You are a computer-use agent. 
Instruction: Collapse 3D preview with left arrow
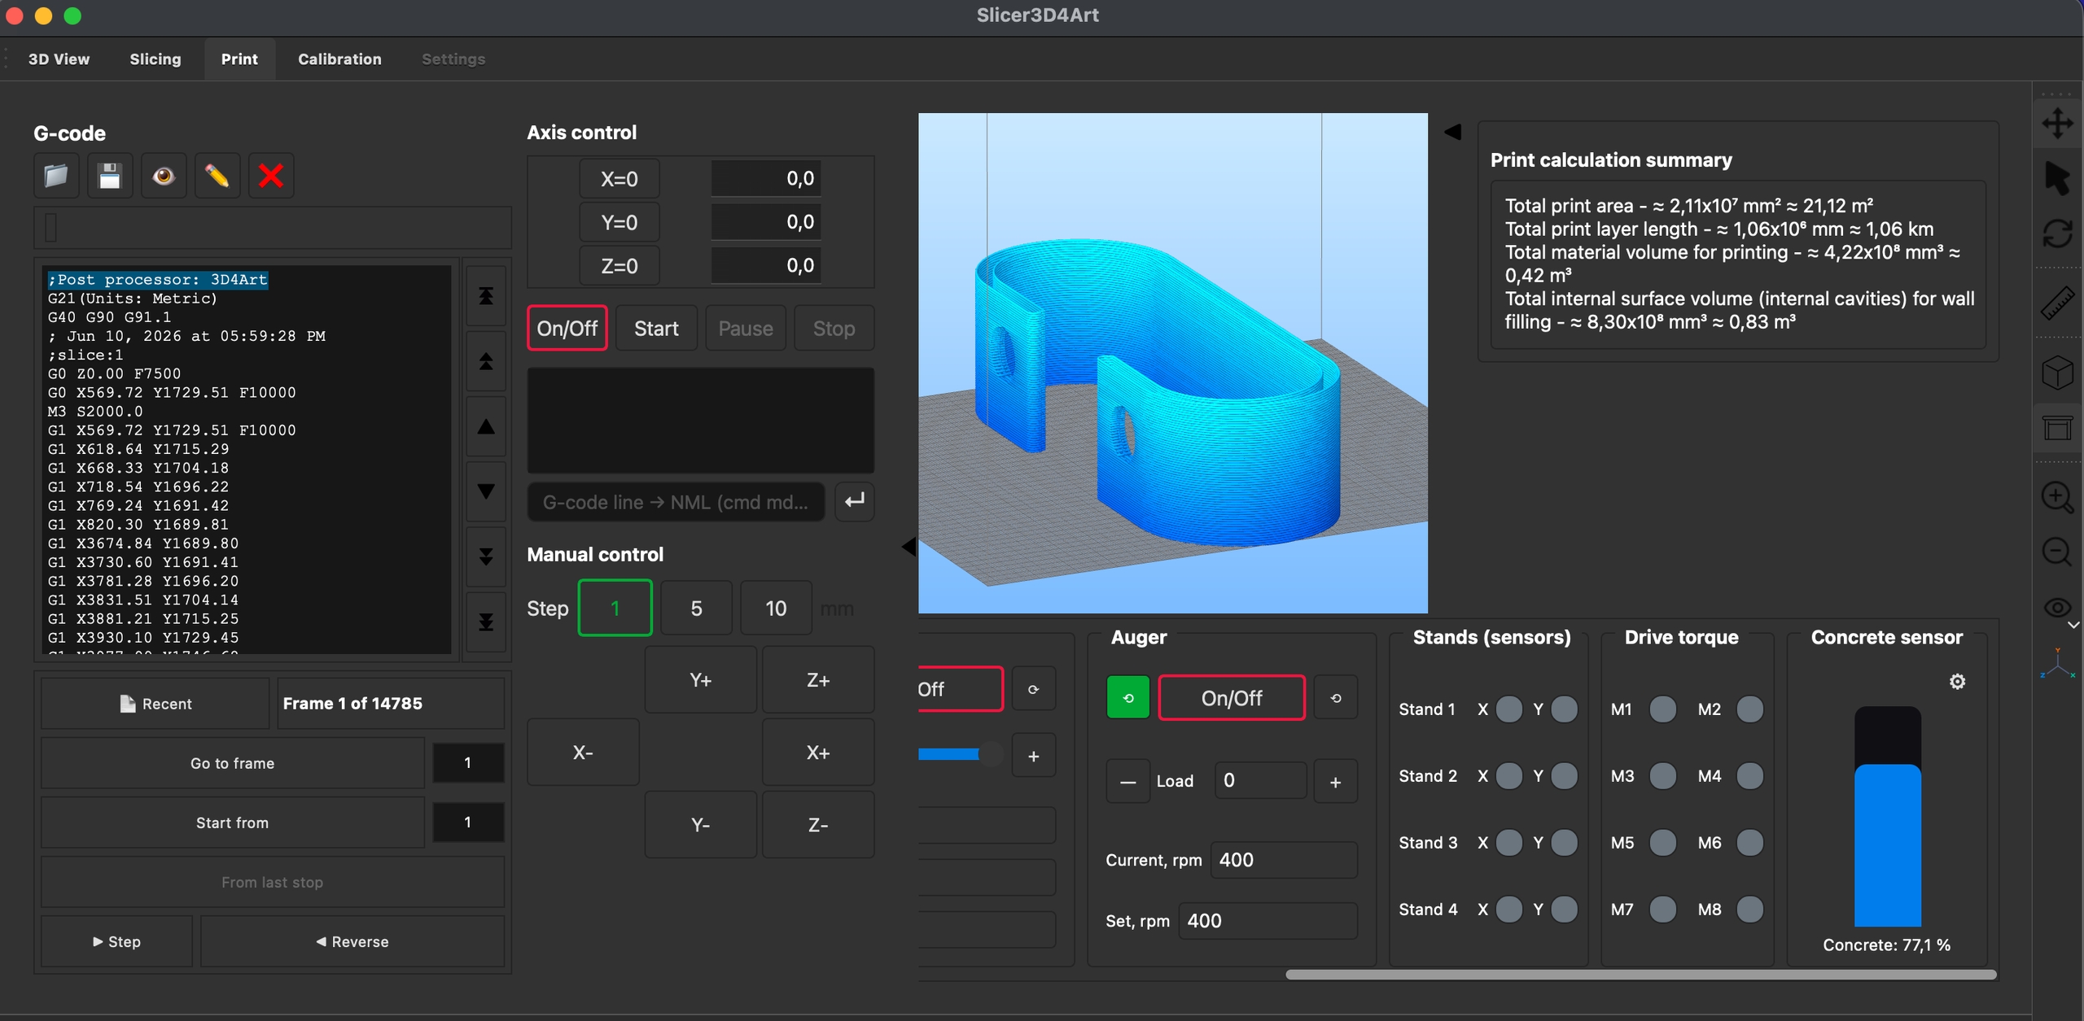(908, 547)
